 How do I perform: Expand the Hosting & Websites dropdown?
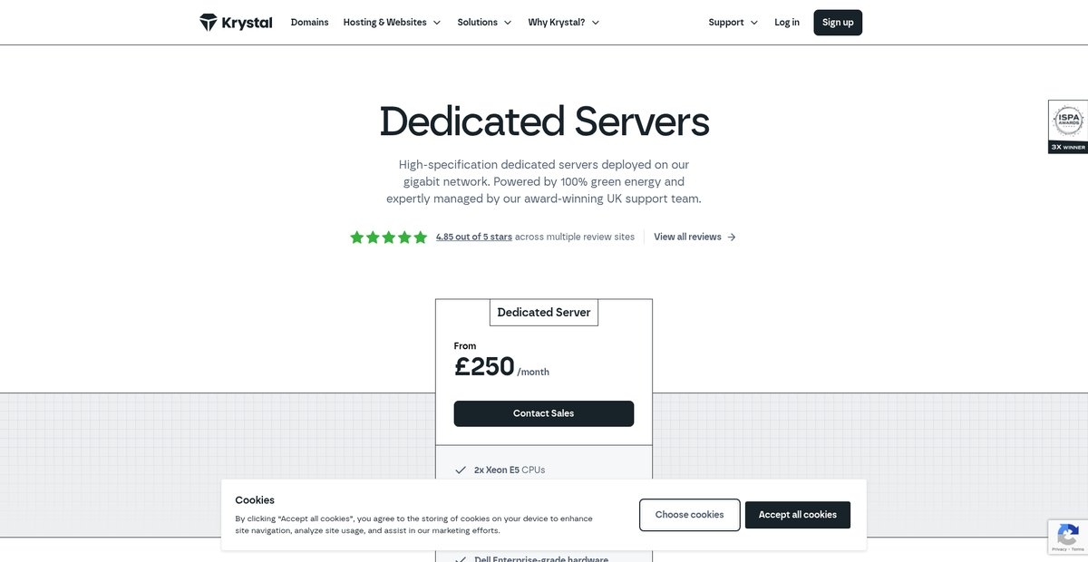[392, 23]
